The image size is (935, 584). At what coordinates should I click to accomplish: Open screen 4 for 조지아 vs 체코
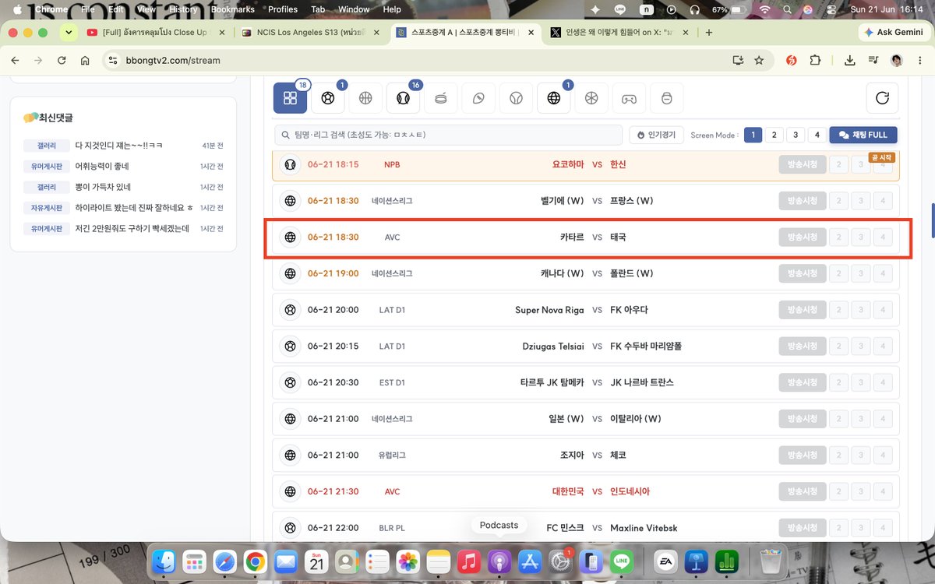coord(883,455)
